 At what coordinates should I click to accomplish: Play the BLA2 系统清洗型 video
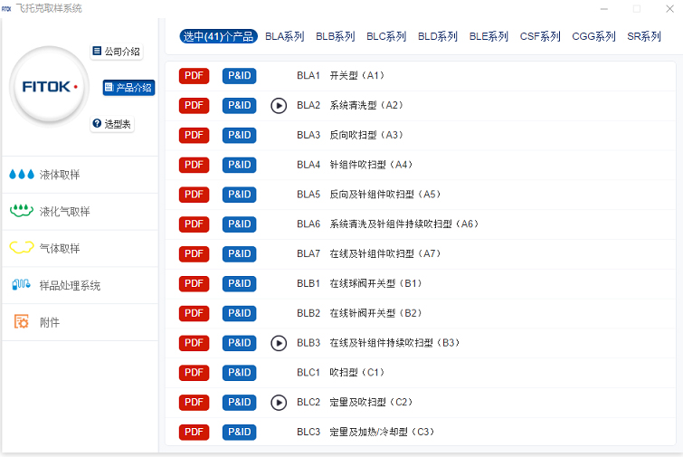(279, 105)
